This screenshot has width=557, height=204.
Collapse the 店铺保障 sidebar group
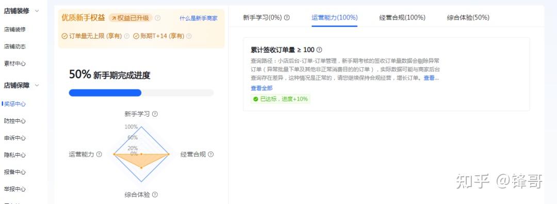tap(37, 85)
